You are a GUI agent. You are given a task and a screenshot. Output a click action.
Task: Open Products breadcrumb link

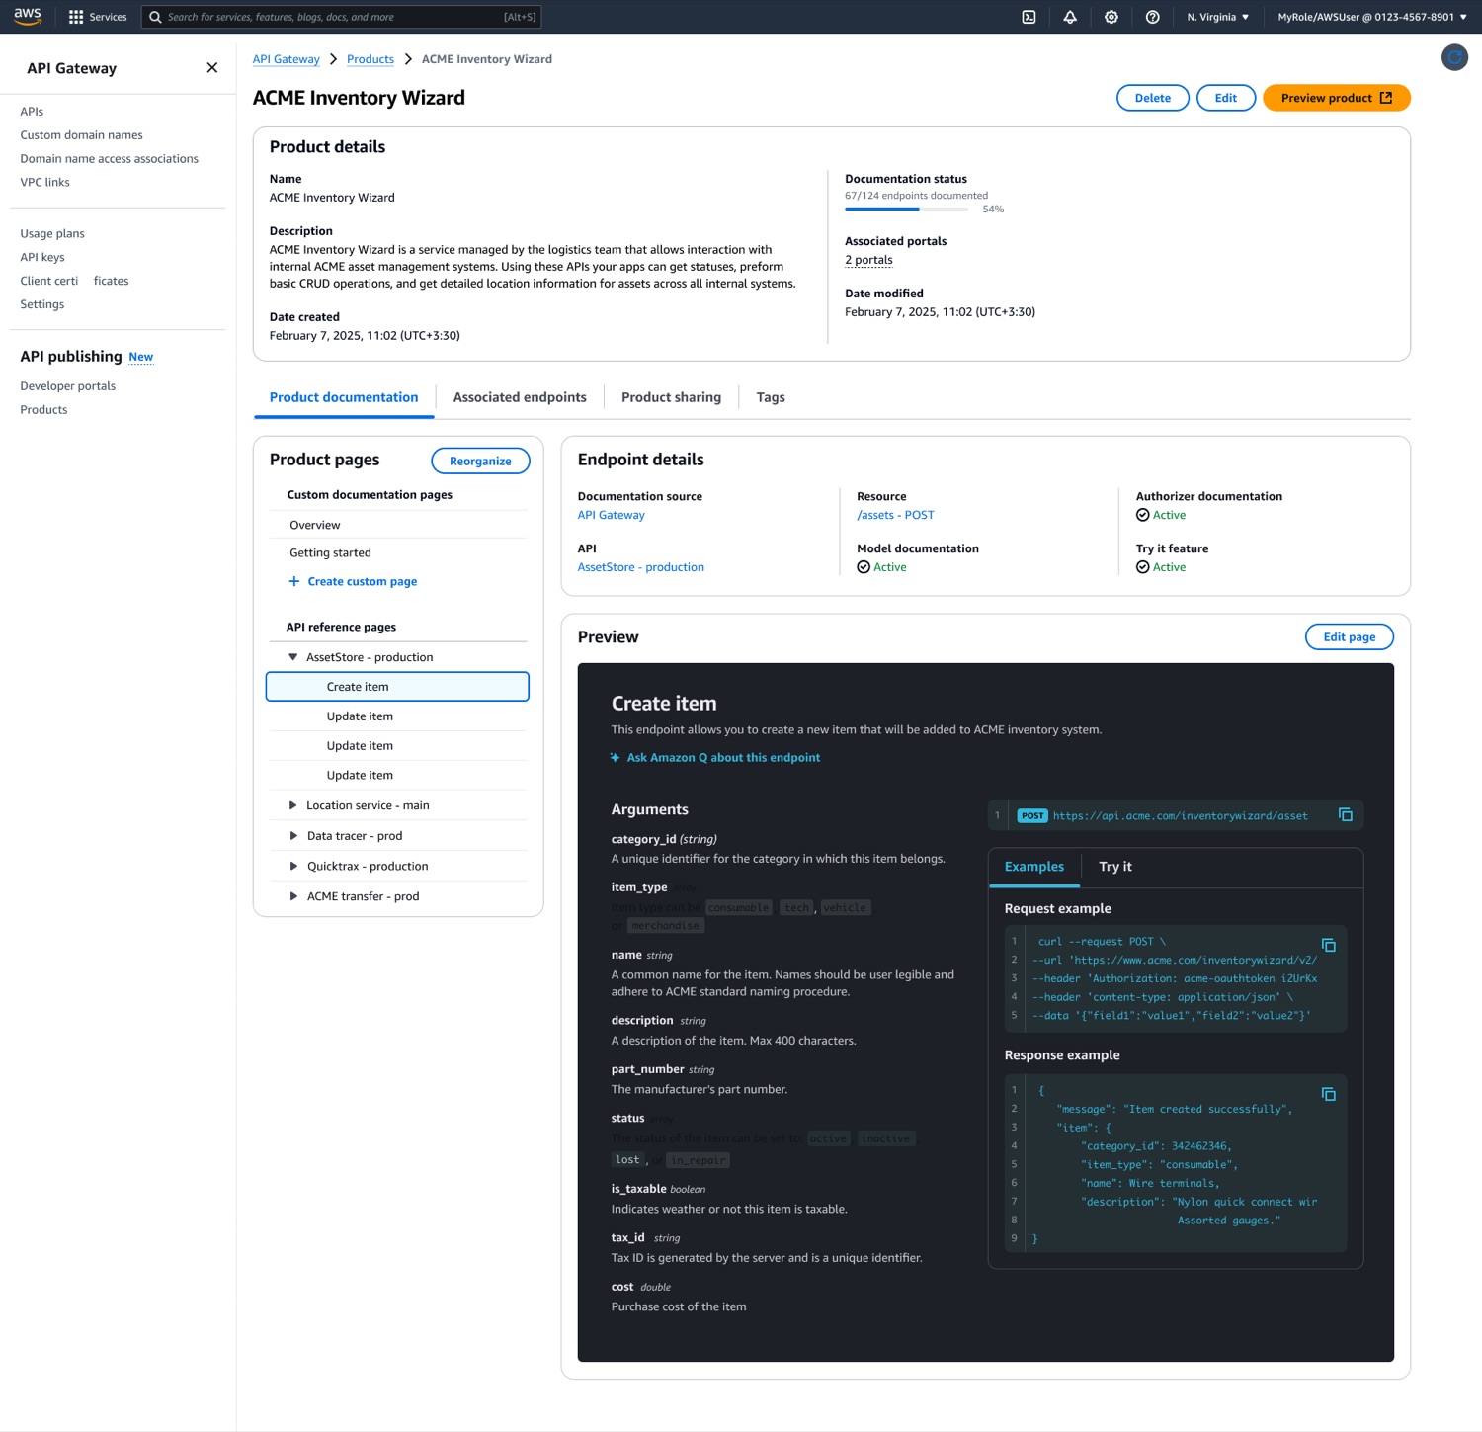coord(370,59)
